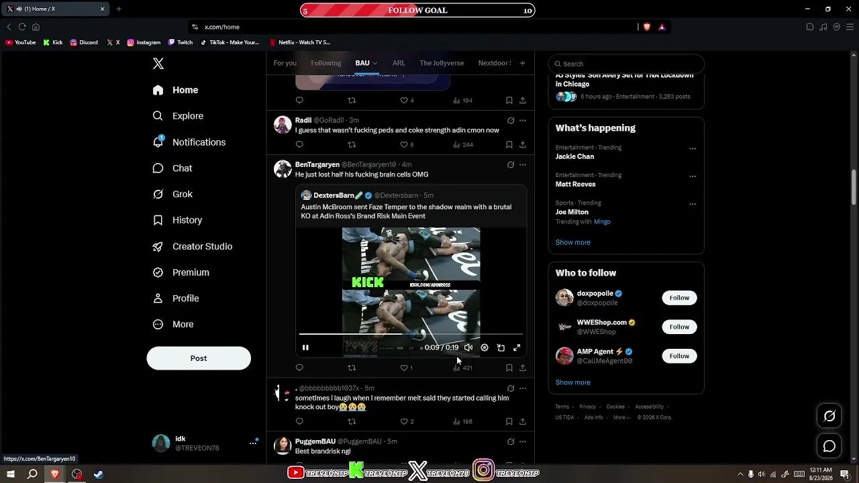Open the History bookmark icon in sidebar
Viewport: 859px width, 483px height.
click(158, 220)
